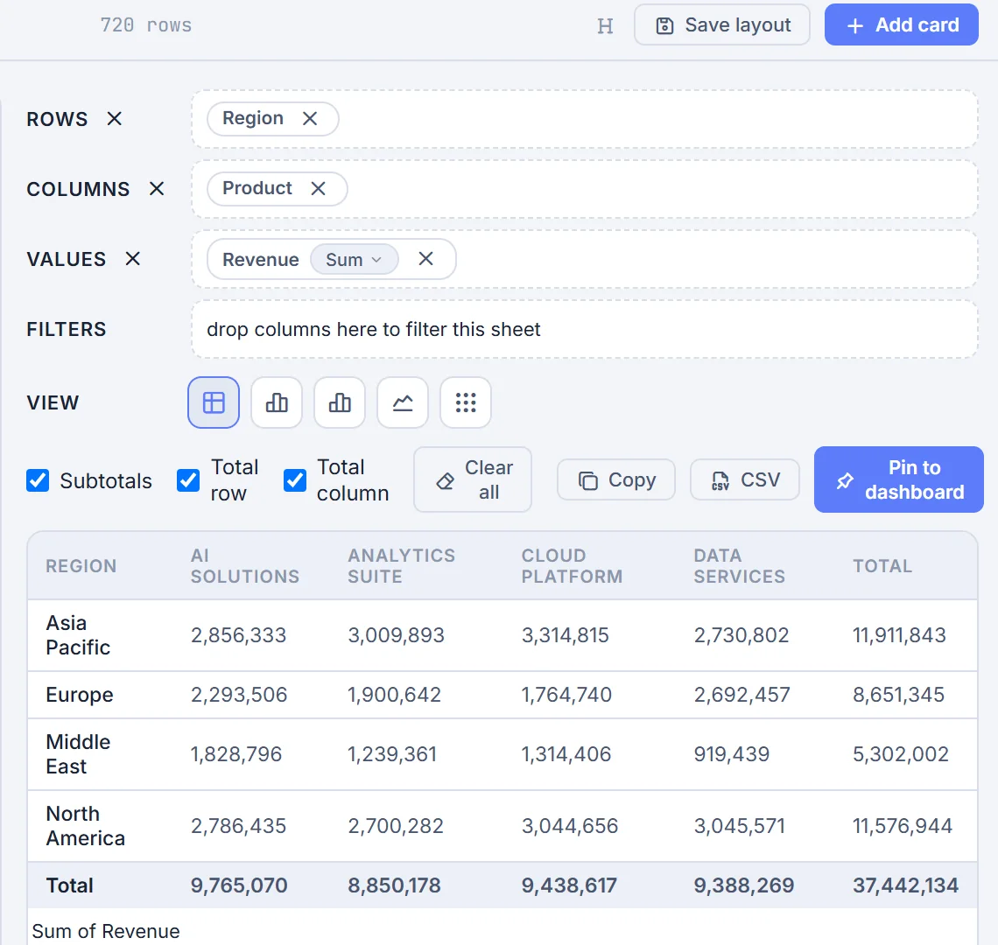Click the Clear all button
998x945 pixels.
coord(473,479)
